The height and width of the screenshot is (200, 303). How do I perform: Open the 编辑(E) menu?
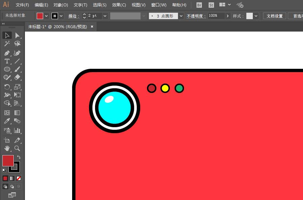point(41,5)
